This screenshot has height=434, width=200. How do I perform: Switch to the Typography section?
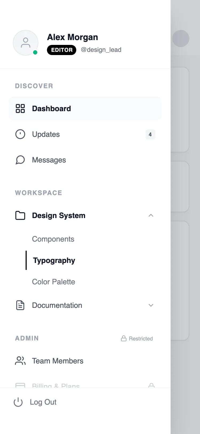(54, 260)
